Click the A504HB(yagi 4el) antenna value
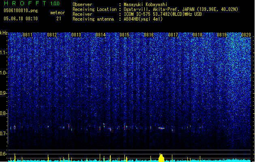The image size is (255, 162). 143,19
